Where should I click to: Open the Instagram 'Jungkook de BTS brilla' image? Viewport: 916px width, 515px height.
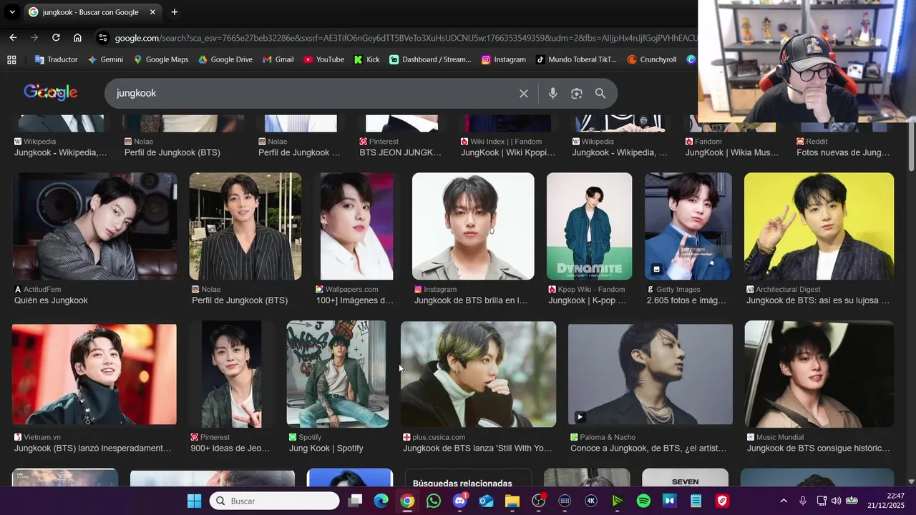click(473, 226)
